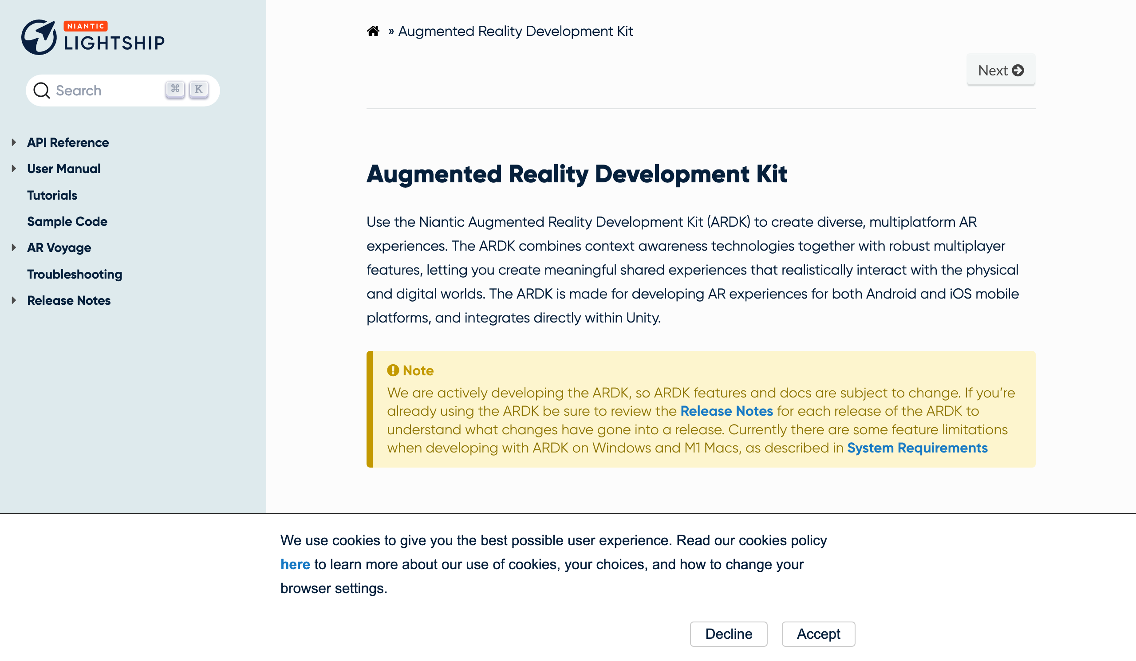Screen dimensions: 1136x661
Task: Follow the System Requirements link
Action: pos(917,448)
